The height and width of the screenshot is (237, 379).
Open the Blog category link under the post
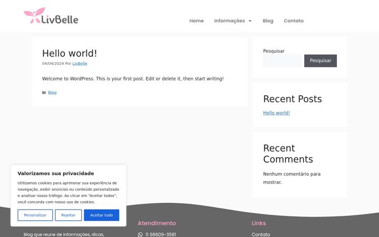click(52, 92)
